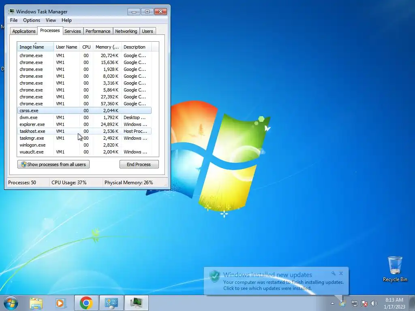Select the taskmgr.exe process
Screen dimensions: 415x311
(84, 138)
